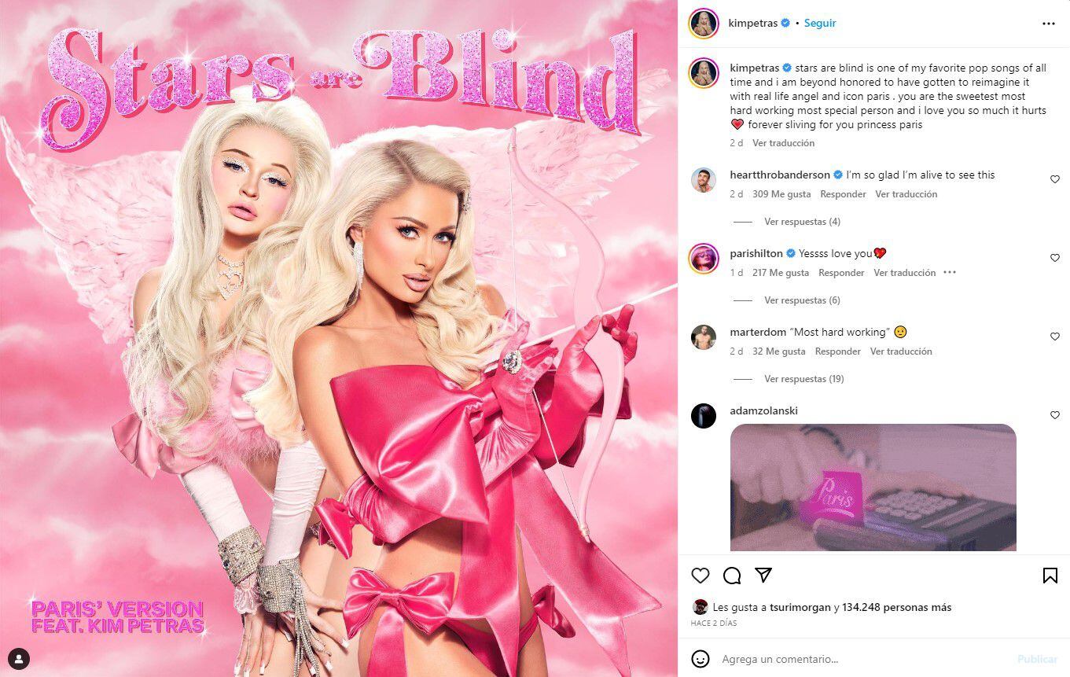
Task: Expand the Ver respuestas (19) replies
Action: (804, 379)
